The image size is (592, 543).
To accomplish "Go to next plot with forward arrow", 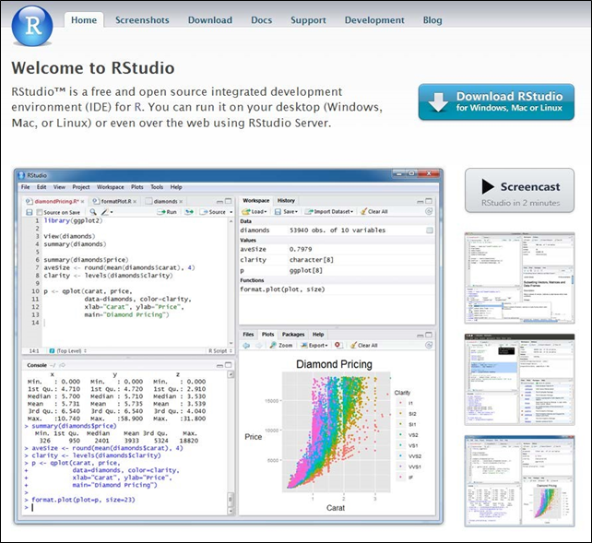I will [259, 346].
